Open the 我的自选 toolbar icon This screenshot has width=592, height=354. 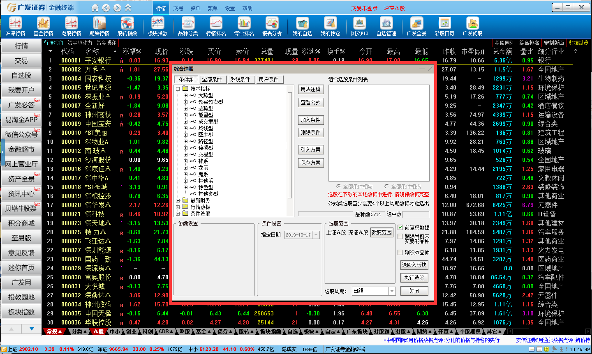point(302,27)
